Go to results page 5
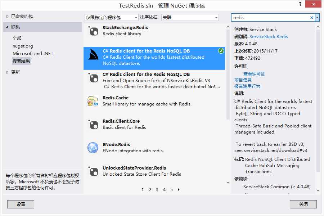This screenshot has width=324, height=216. 171,190
